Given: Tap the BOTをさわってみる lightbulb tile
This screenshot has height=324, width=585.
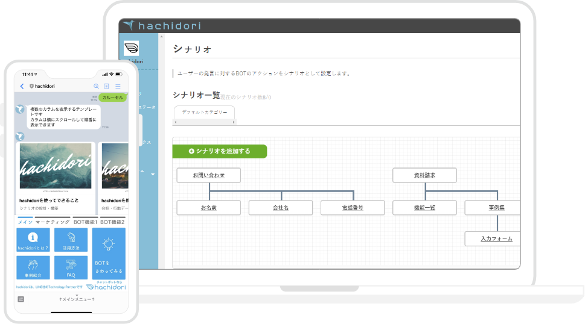Looking at the screenshot, I should [x=109, y=253].
